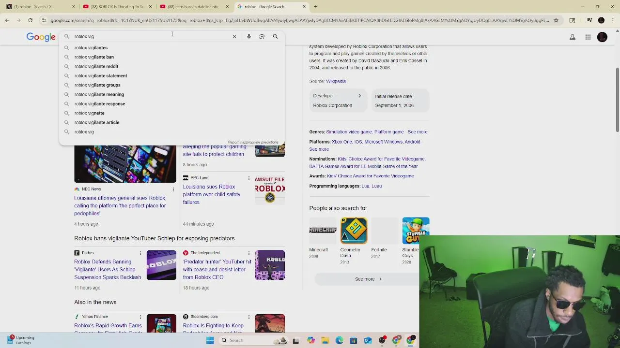Open Outlook from taskbar
The width and height of the screenshot is (620, 348).
(368, 340)
